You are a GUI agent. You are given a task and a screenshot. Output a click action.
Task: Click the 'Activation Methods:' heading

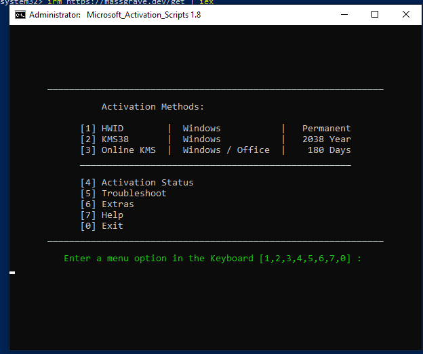tap(153, 107)
